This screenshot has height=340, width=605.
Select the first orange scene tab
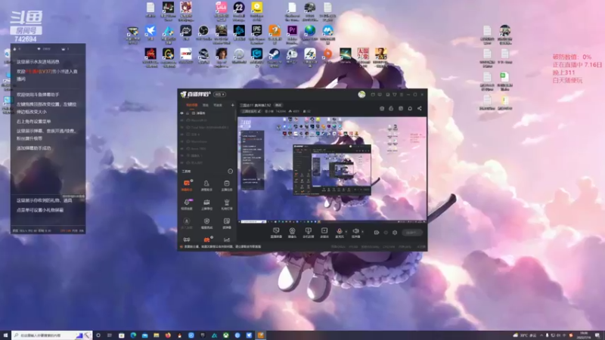192,105
